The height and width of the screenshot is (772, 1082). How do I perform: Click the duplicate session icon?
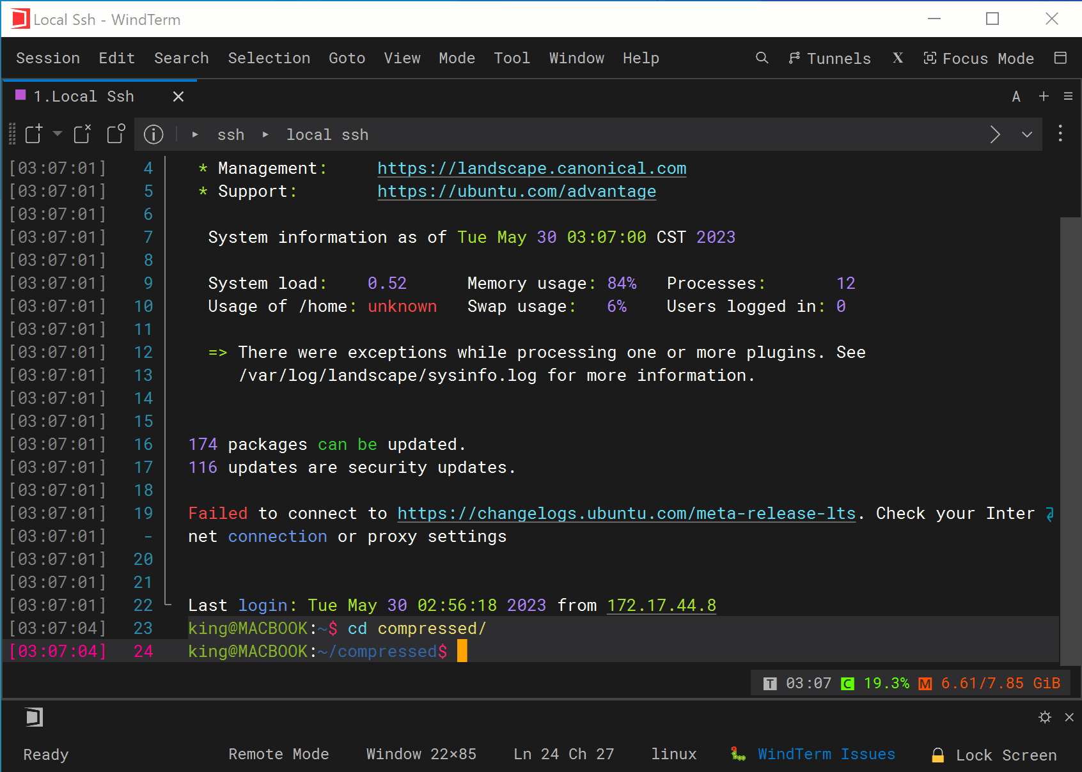coord(116,134)
